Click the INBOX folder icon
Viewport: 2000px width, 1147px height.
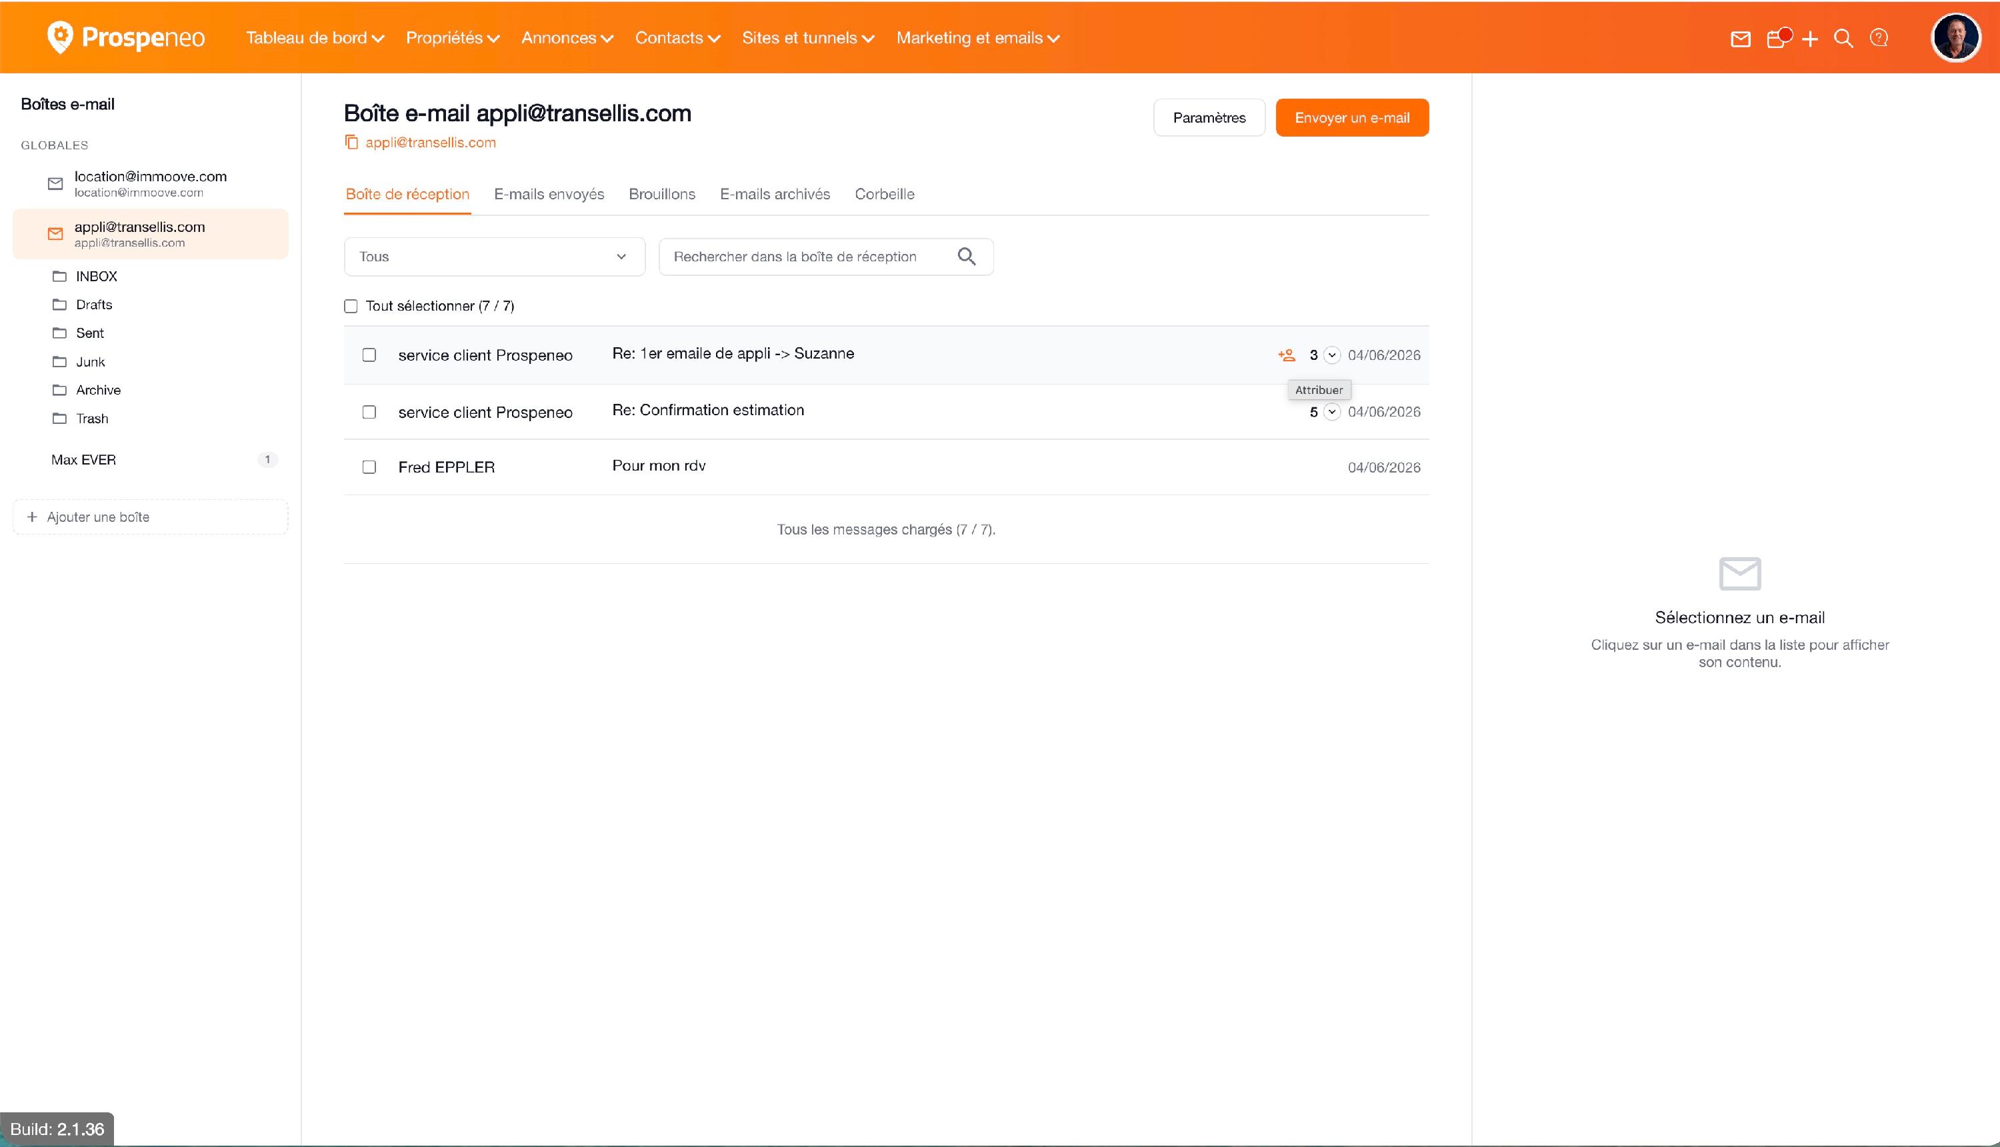tap(59, 276)
